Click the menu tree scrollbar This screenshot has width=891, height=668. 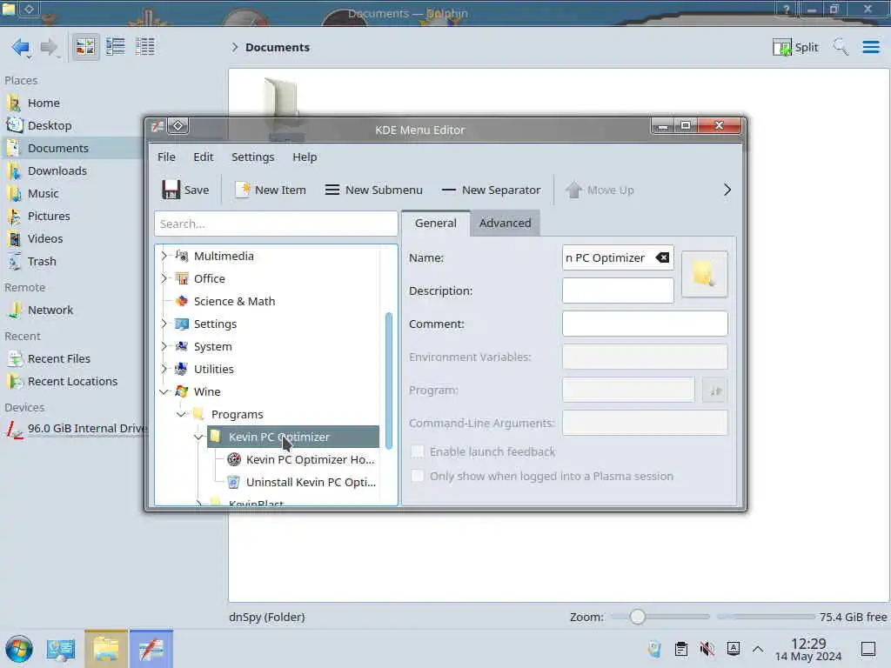pos(389,381)
